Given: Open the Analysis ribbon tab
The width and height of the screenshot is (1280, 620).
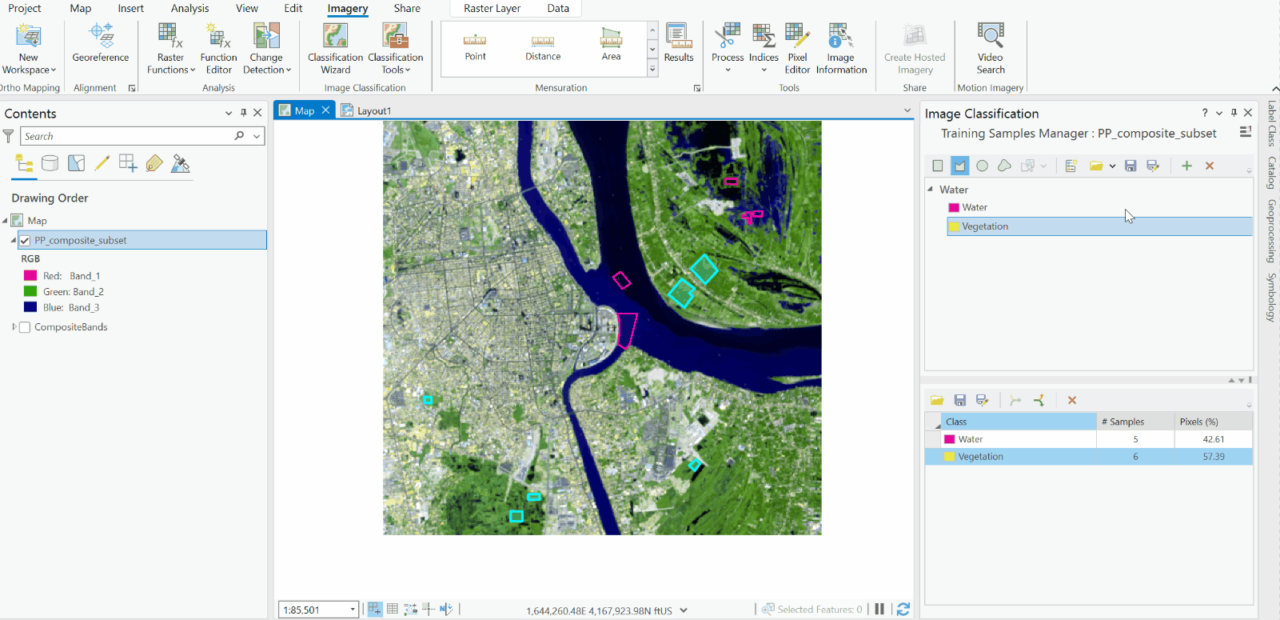Looking at the screenshot, I should click(189, 8).
